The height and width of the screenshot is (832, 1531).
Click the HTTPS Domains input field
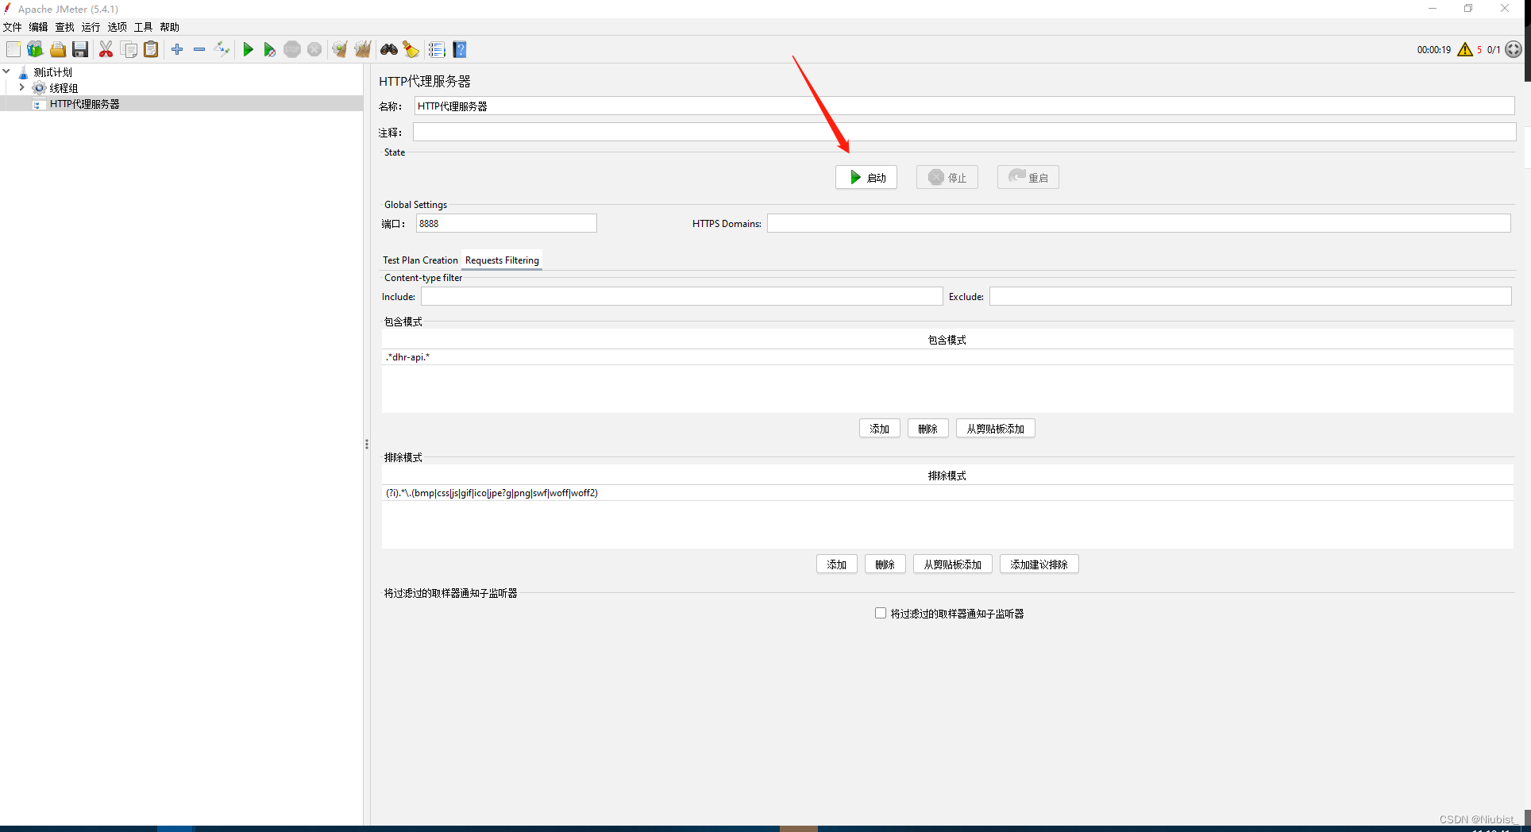tap(1139, 223)
